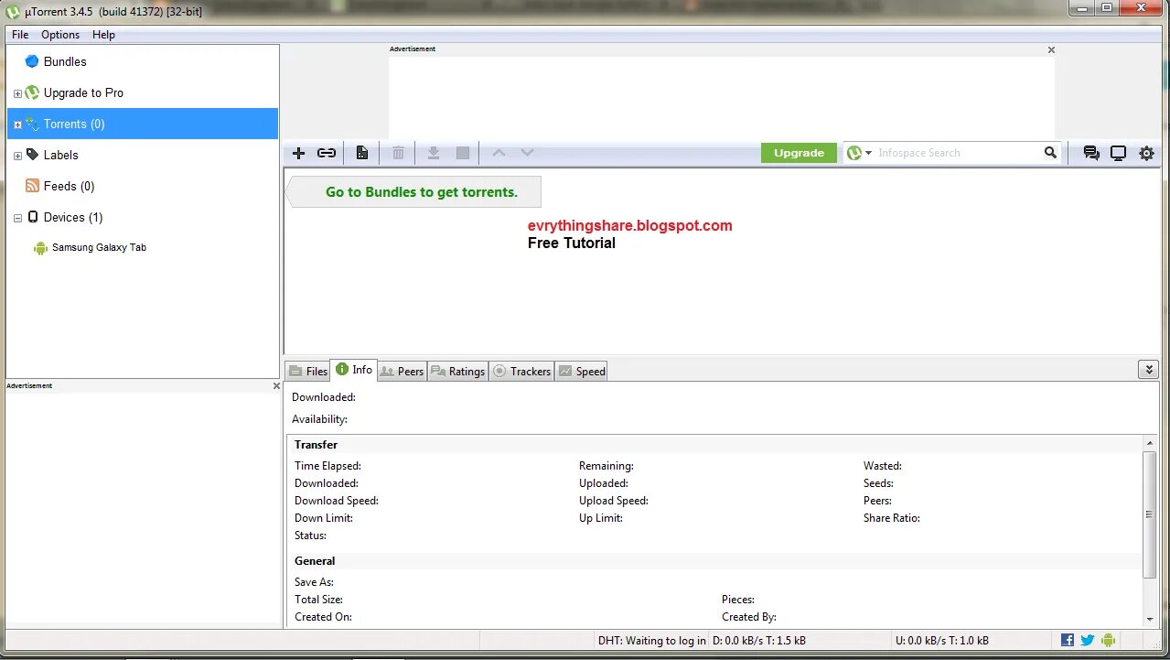Expand the Upgrade to Pro tree node
Viewport: 1170px width, 660px height.
pyautogui.click(x=17, y=93)
